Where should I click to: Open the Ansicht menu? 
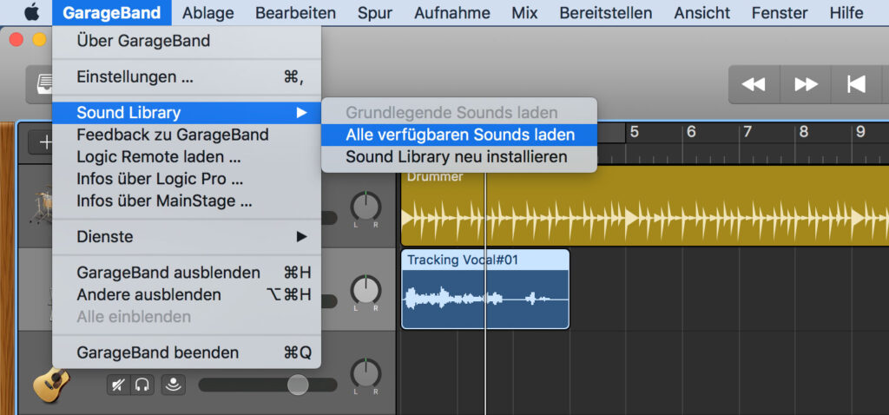(x=701, y=12)
